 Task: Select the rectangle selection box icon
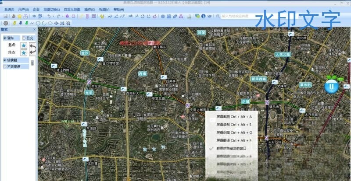(73, 16)
